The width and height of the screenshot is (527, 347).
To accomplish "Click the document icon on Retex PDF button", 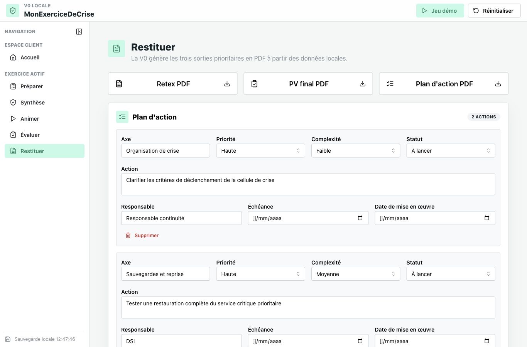I will click(119, 84).
